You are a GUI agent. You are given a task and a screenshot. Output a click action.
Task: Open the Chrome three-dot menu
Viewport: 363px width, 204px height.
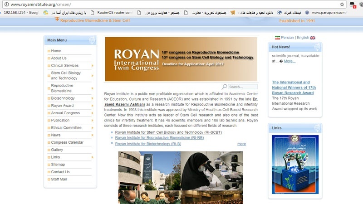360,5
